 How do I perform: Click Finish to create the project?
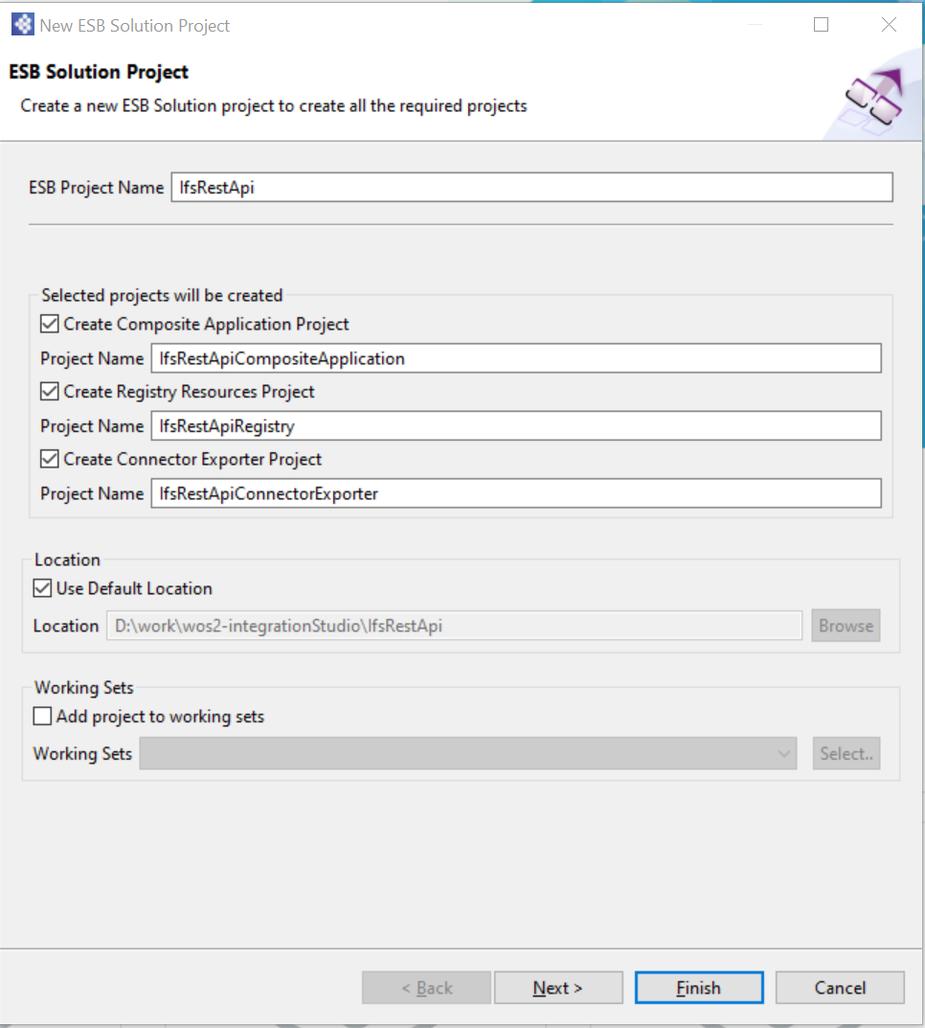pyautogui.click(x=699, y=988)
